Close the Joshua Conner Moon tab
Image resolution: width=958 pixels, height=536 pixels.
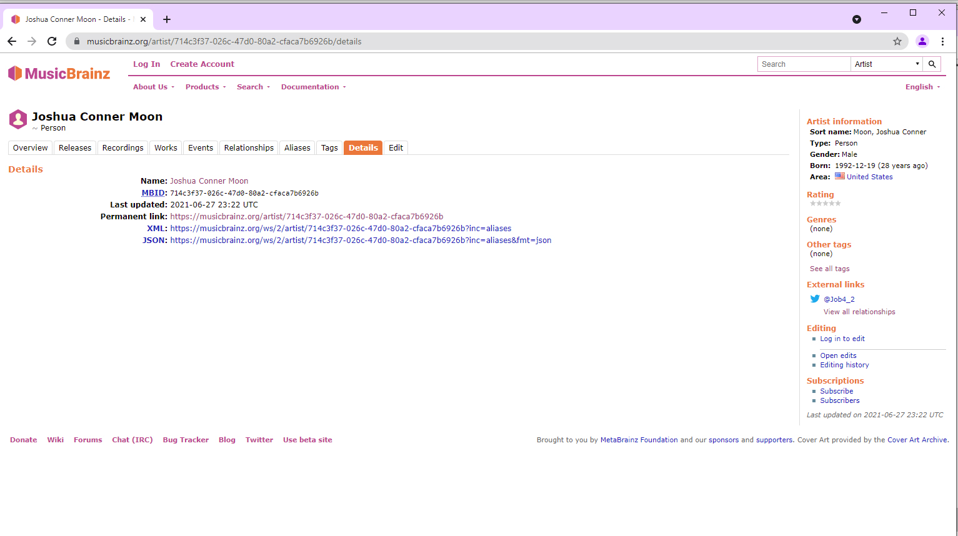pyautogui.click(x=143, y=19)
